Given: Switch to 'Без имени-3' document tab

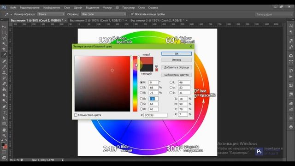Looking at the screenshot, I should point(157,20).
